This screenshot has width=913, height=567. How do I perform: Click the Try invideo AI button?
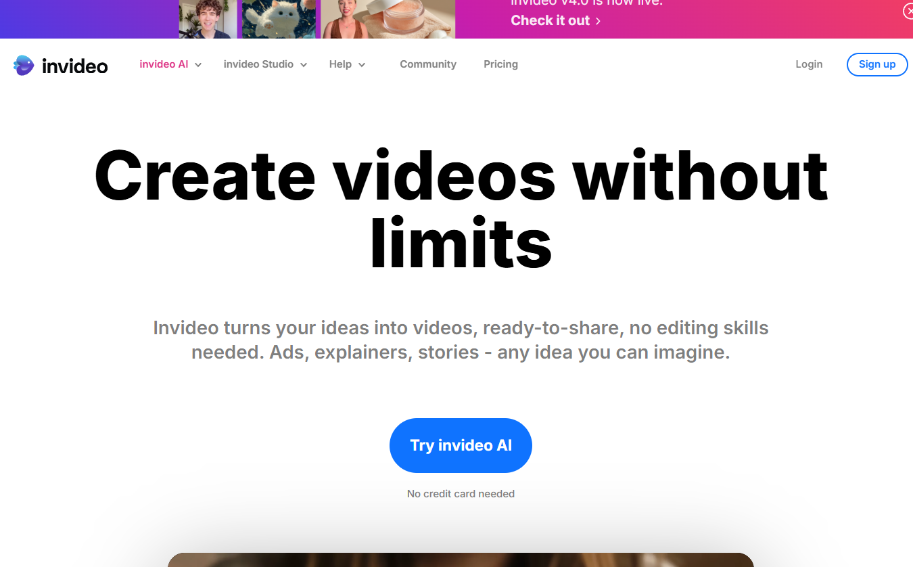[x=461, y=445]
